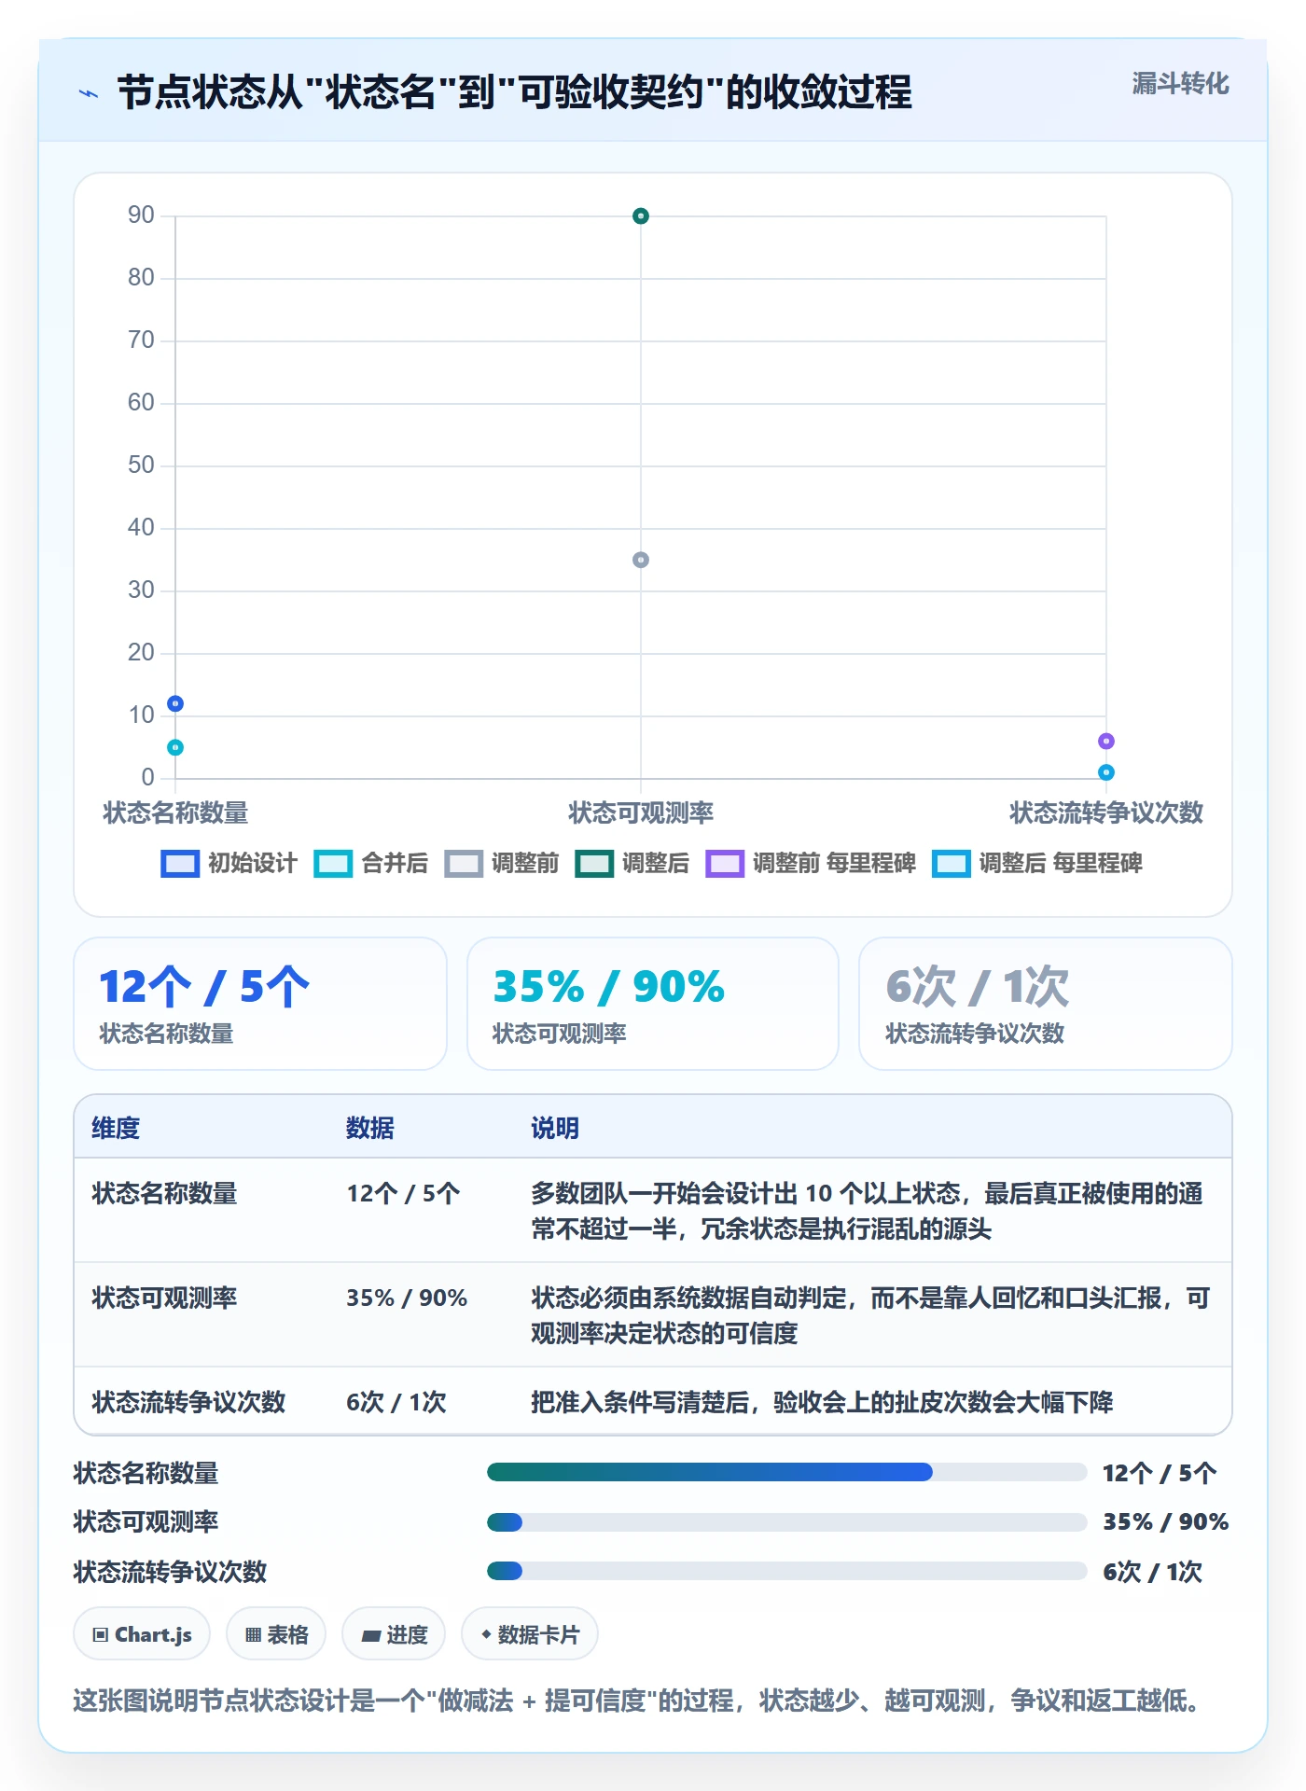Screen dimensions: 1306x1791
Task: Click the 数据 table column header
Action: [x=370, y=1128]
